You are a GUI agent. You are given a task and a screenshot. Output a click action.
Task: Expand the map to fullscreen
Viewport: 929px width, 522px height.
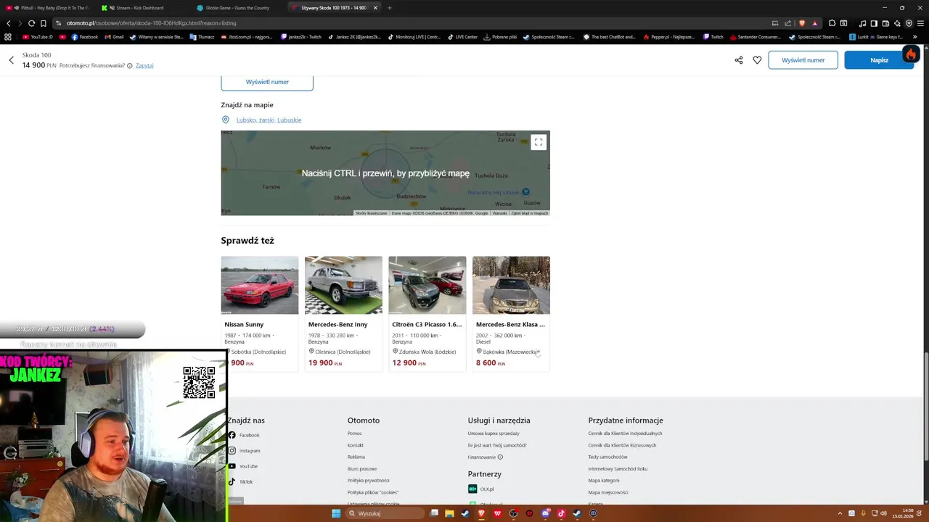tap(539, 142)
